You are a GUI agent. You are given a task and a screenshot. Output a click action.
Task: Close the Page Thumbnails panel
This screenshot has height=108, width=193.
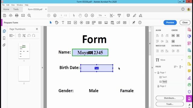tap(37, 29)
